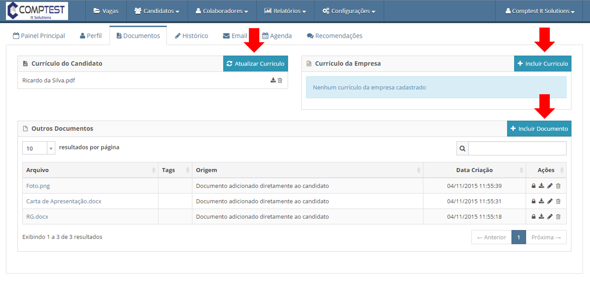The height and width of the screenshot is (290, 590).
Task: Open the Foto.png file link
Action: 38,186
